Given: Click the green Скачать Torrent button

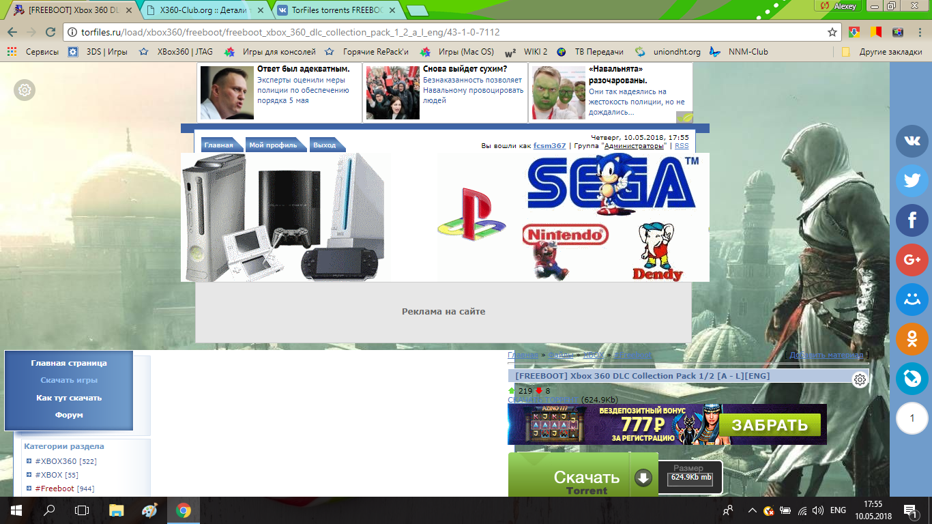Looking at the screenshot, I should click(583, 475).
